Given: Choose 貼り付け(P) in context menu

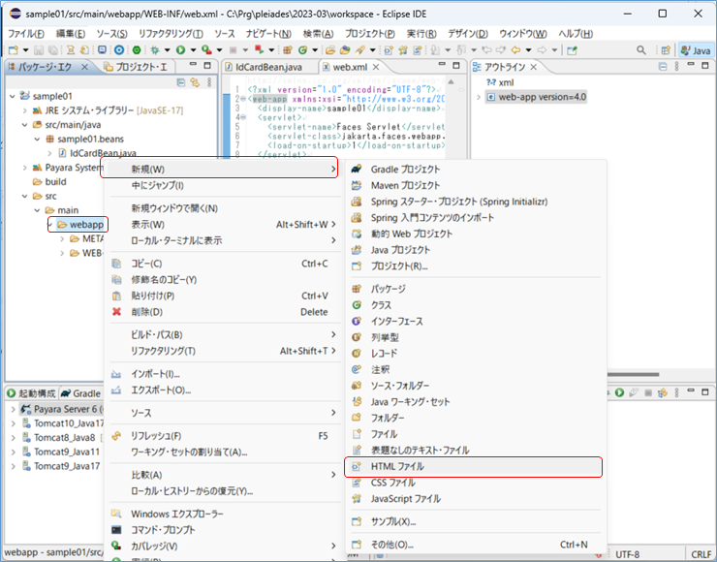Looking at the screenshot, I should point(224,296).
